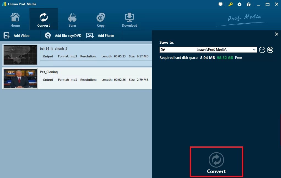Click the Add Blu-ray/DVD disc icon
281x178 pixels.
point(48,35)
